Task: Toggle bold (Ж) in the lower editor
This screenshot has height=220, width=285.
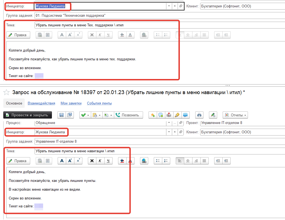Action: 92,161
